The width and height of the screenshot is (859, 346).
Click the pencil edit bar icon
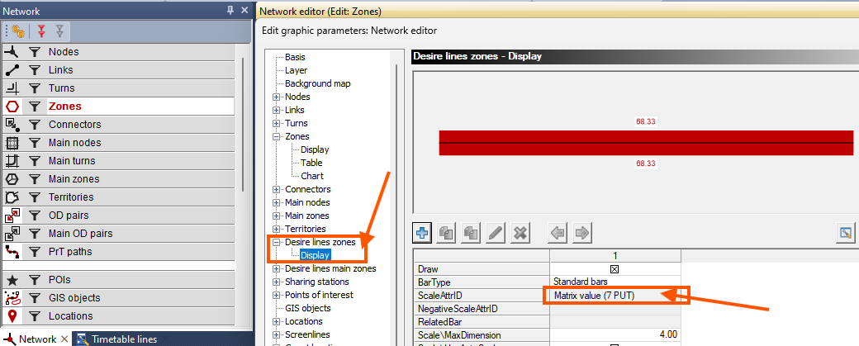496,234
